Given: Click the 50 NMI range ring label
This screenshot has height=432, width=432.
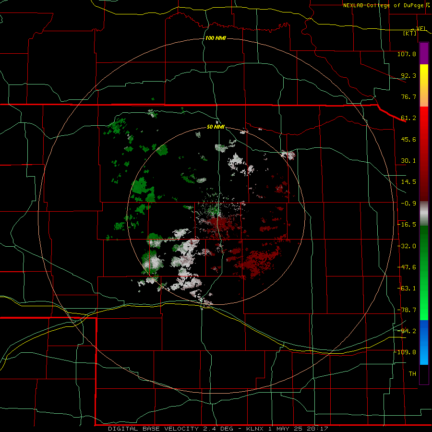Looking at the screenshot, I should pyautogui.click(x=216, y=127).
